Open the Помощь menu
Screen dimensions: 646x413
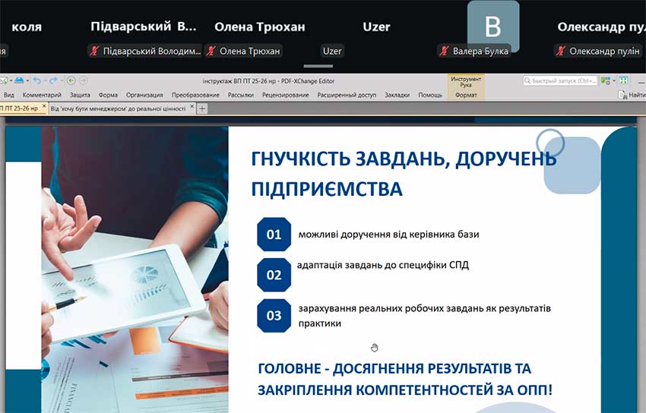pos(430,95)
